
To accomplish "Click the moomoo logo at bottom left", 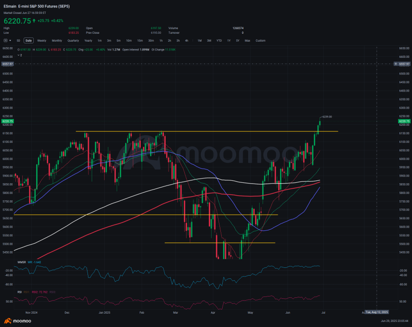I will (17, 321).
